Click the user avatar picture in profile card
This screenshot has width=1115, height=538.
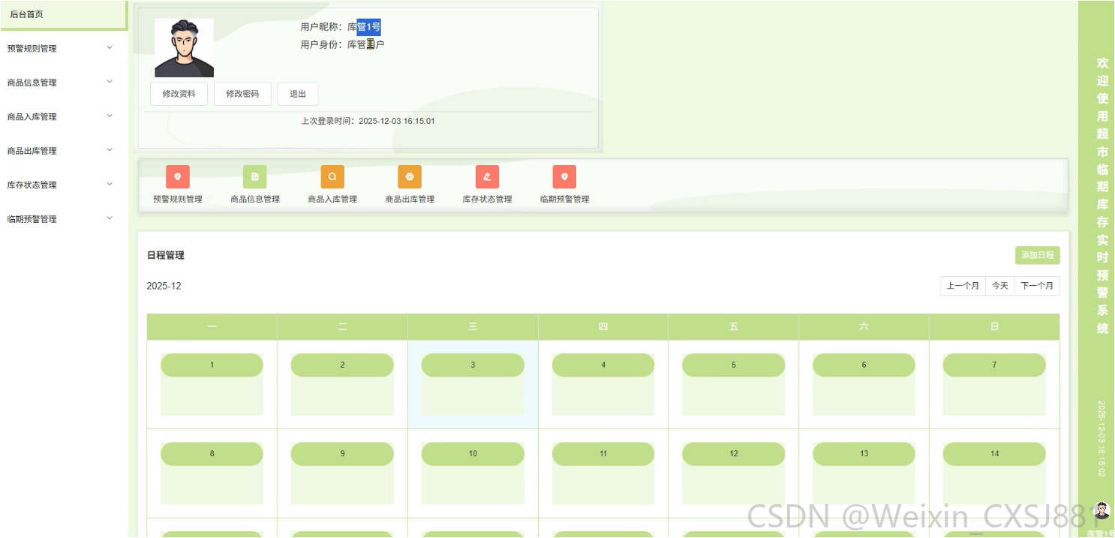[x=184, y=48]
